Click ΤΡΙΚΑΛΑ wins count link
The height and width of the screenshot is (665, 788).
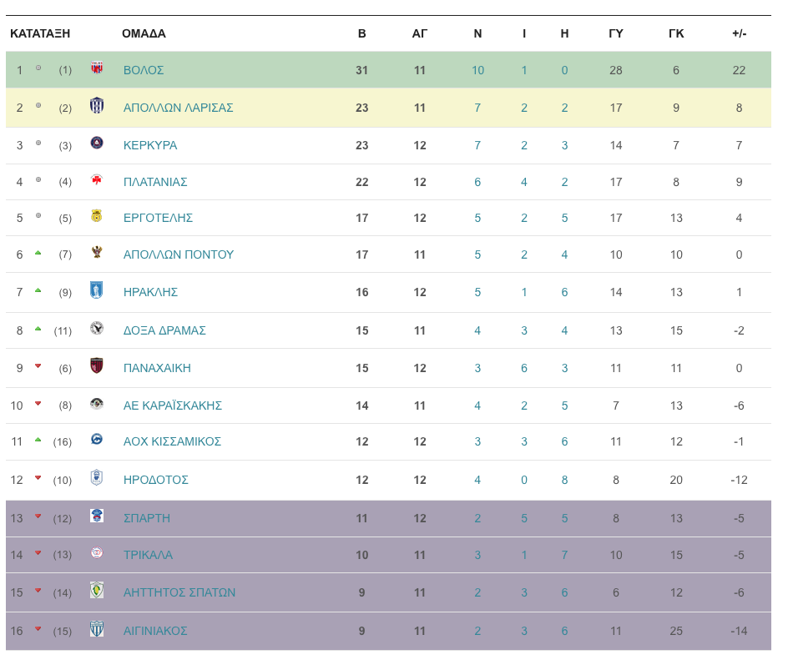click(477, 555)
